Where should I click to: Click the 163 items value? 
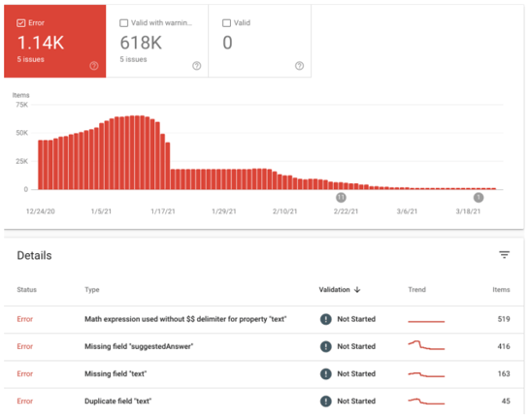[x=504, y=373]
